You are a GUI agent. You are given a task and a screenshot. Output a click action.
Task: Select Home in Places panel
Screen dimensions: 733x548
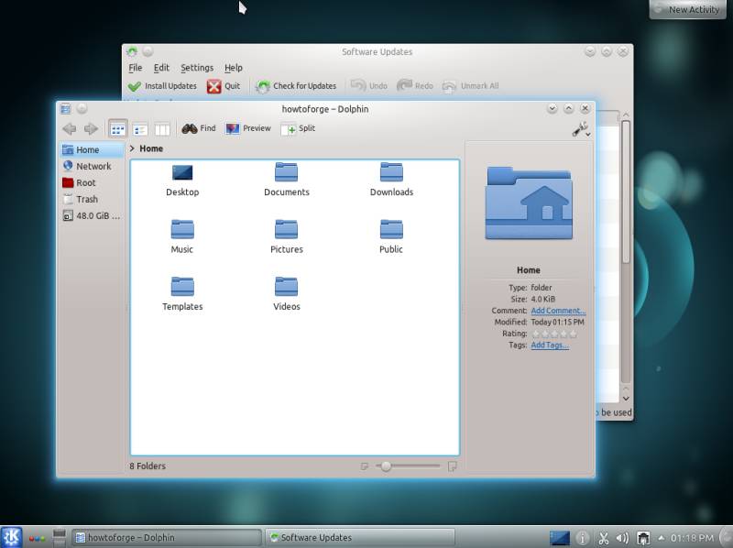(92, 149)
